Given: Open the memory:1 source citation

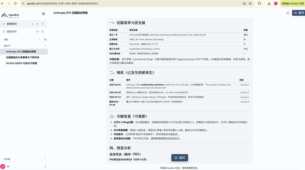Looking at the screenshot, I should (245, 85).
